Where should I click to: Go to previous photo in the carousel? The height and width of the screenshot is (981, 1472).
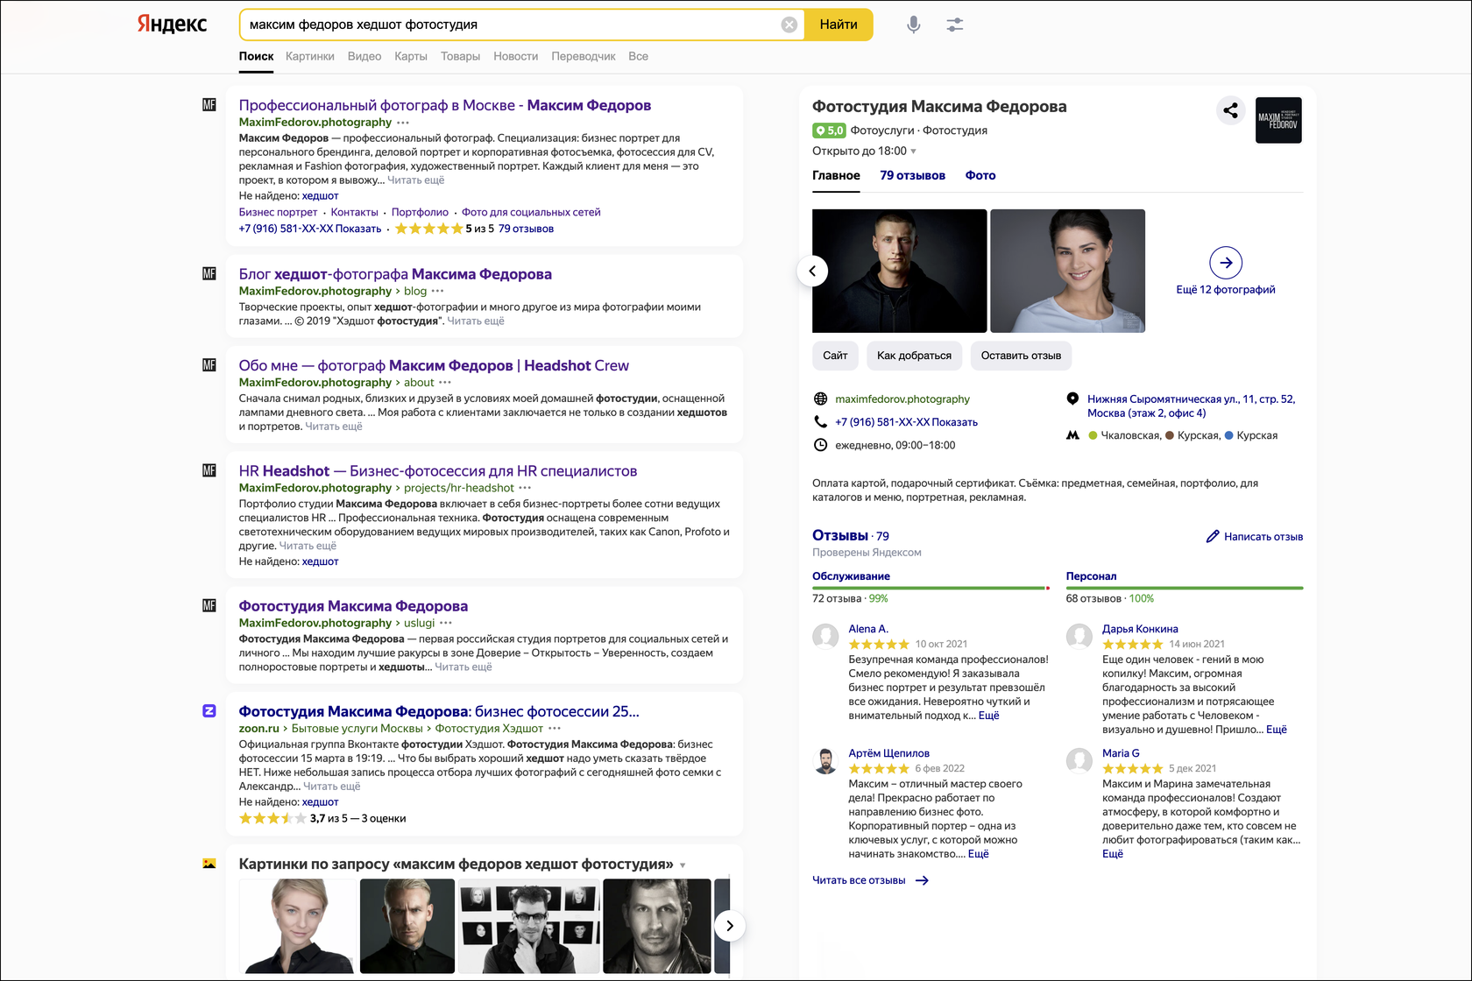click(x=812, y=271)
